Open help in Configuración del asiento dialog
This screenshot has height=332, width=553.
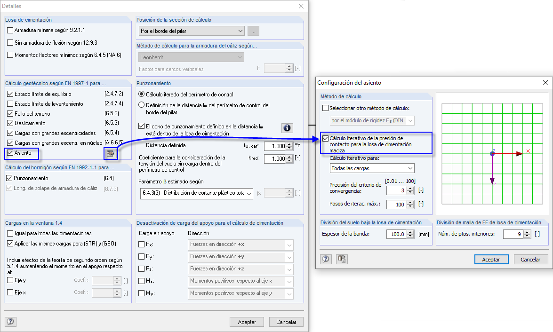[x=326, y=259]
